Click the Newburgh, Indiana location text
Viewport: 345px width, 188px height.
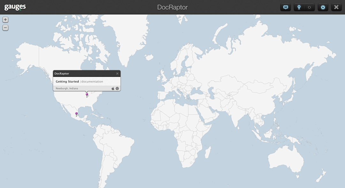tap(67, 88)
